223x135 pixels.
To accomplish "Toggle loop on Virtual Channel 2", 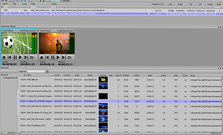I will [x=69, y=57].
